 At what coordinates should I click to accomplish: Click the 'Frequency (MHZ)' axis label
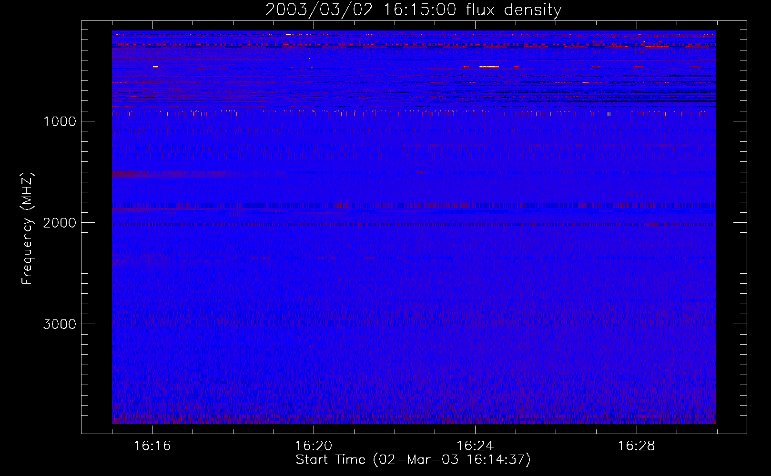click(27, 228)
